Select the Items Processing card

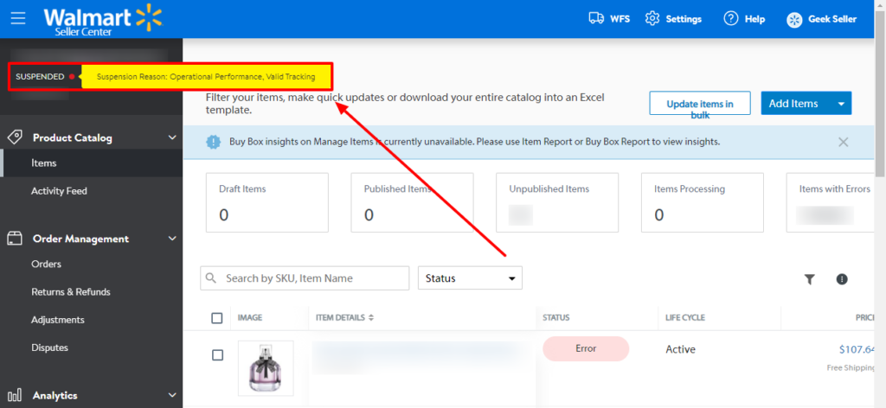[x=703, y=202]
